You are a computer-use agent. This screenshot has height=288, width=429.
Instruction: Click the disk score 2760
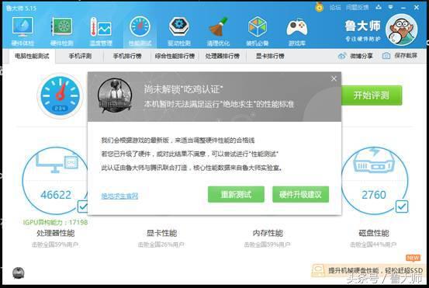pos(374,195)
